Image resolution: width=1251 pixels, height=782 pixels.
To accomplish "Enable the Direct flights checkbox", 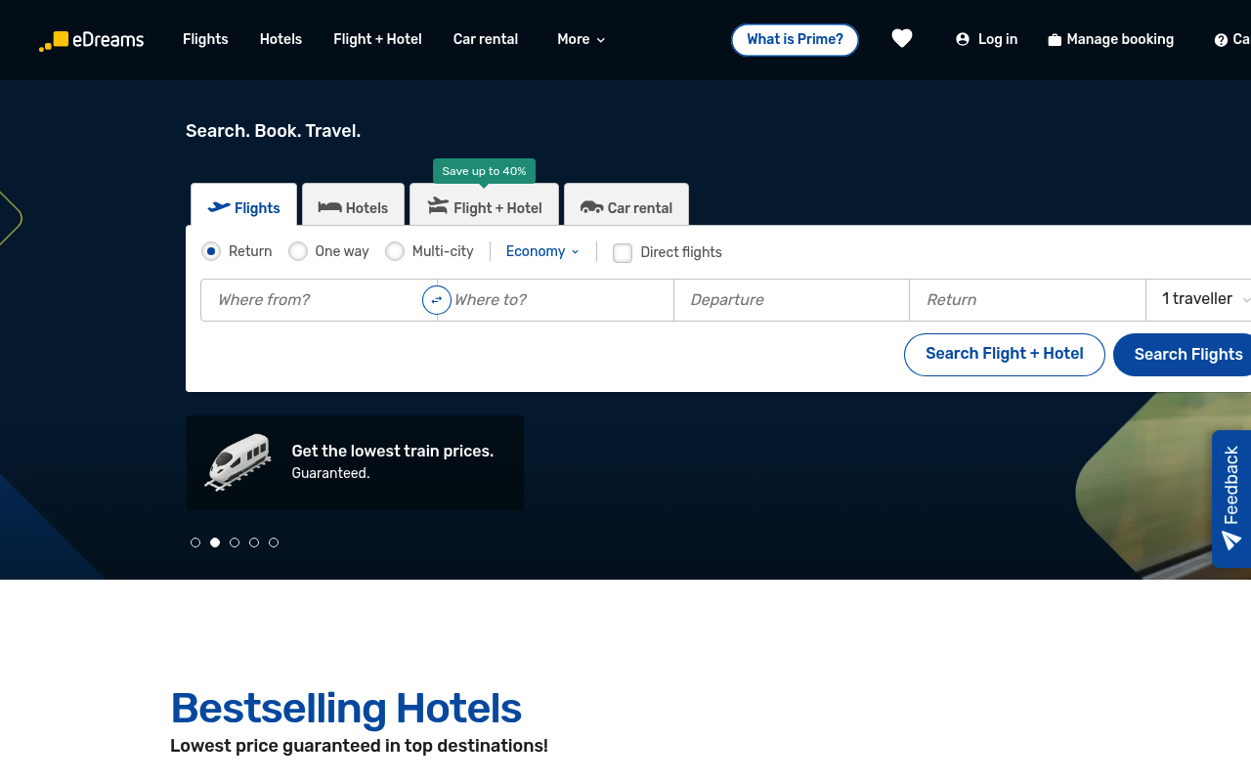I will click(x=623, y=253).
